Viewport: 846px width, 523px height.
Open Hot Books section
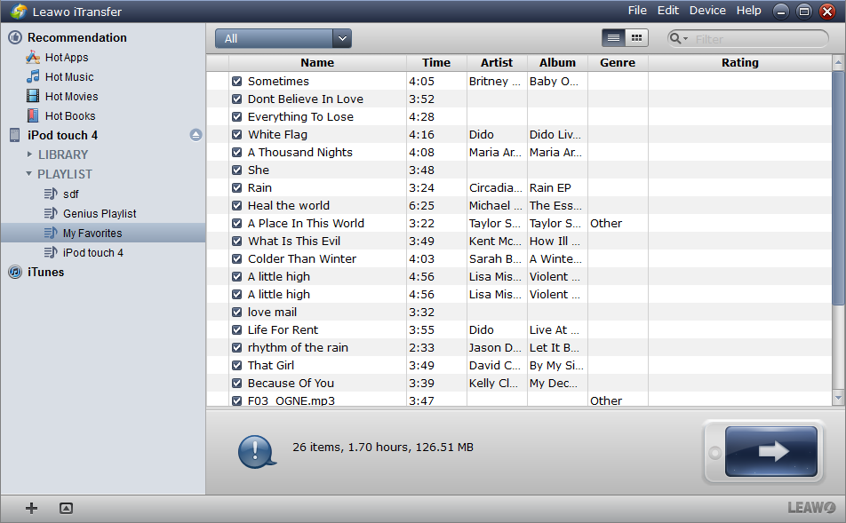click(61, 116)
